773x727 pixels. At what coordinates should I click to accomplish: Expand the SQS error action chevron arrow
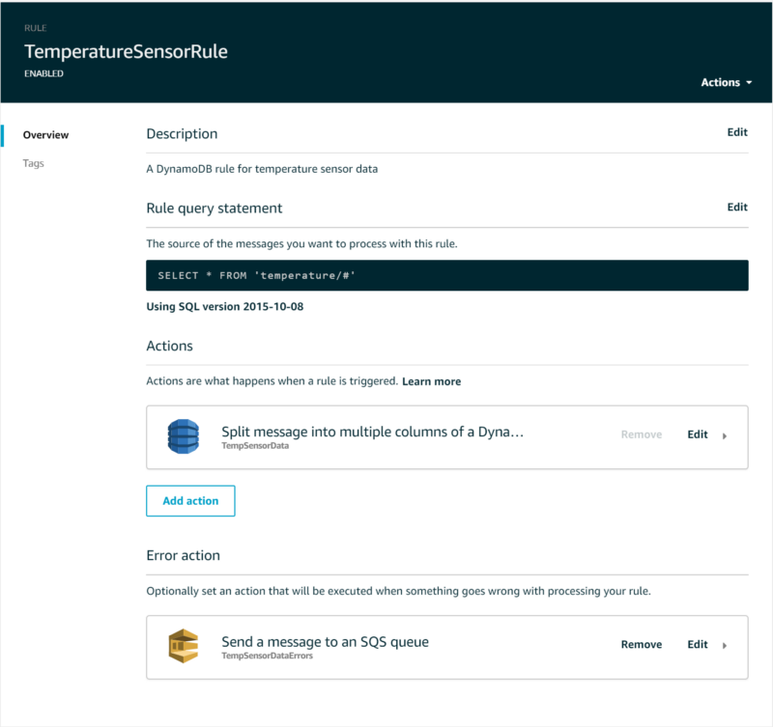click(725, 646)
